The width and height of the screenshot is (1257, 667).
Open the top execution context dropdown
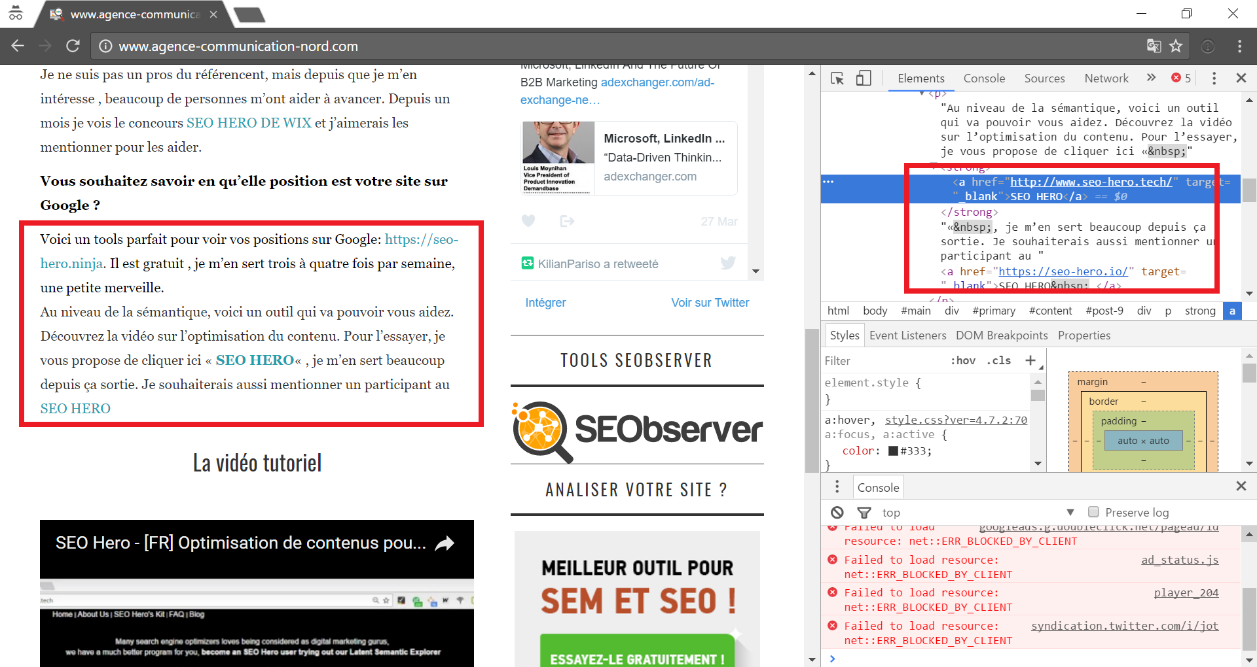pos(978,513)
